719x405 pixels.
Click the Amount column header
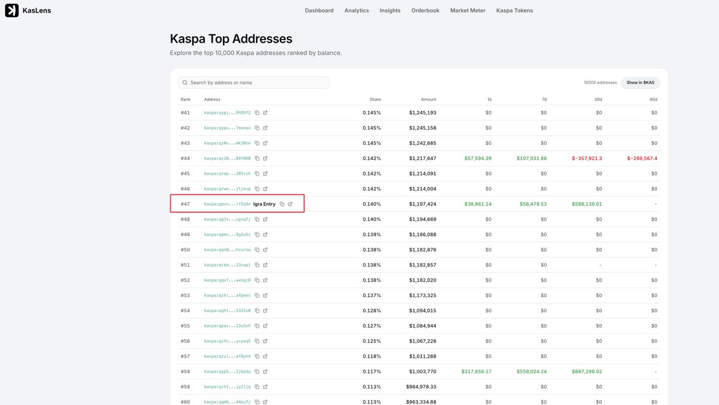[x=428, y=99]
